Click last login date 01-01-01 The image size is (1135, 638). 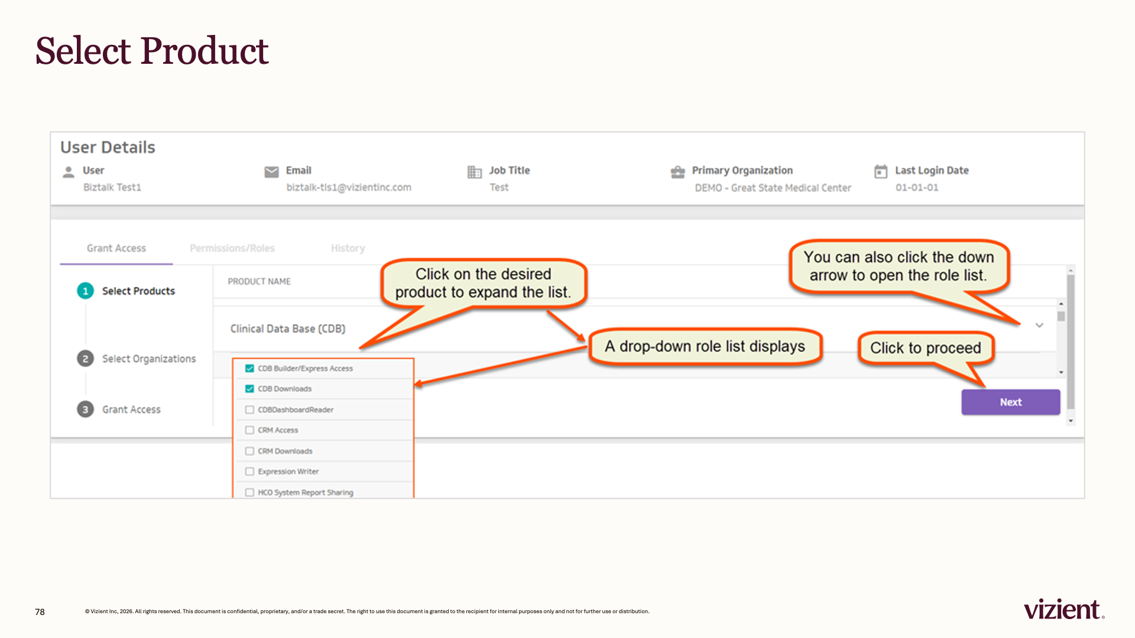point(917,187)
